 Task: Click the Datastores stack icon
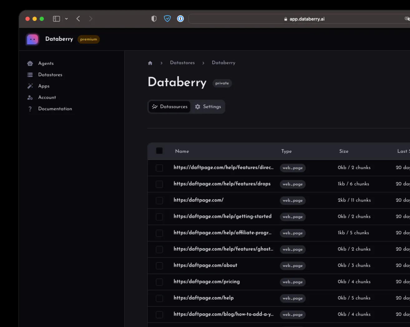click(30, 75)
